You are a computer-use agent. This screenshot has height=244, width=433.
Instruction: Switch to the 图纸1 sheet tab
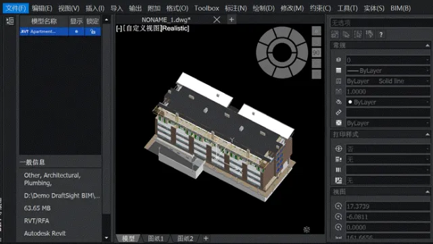tap(156, 239)
